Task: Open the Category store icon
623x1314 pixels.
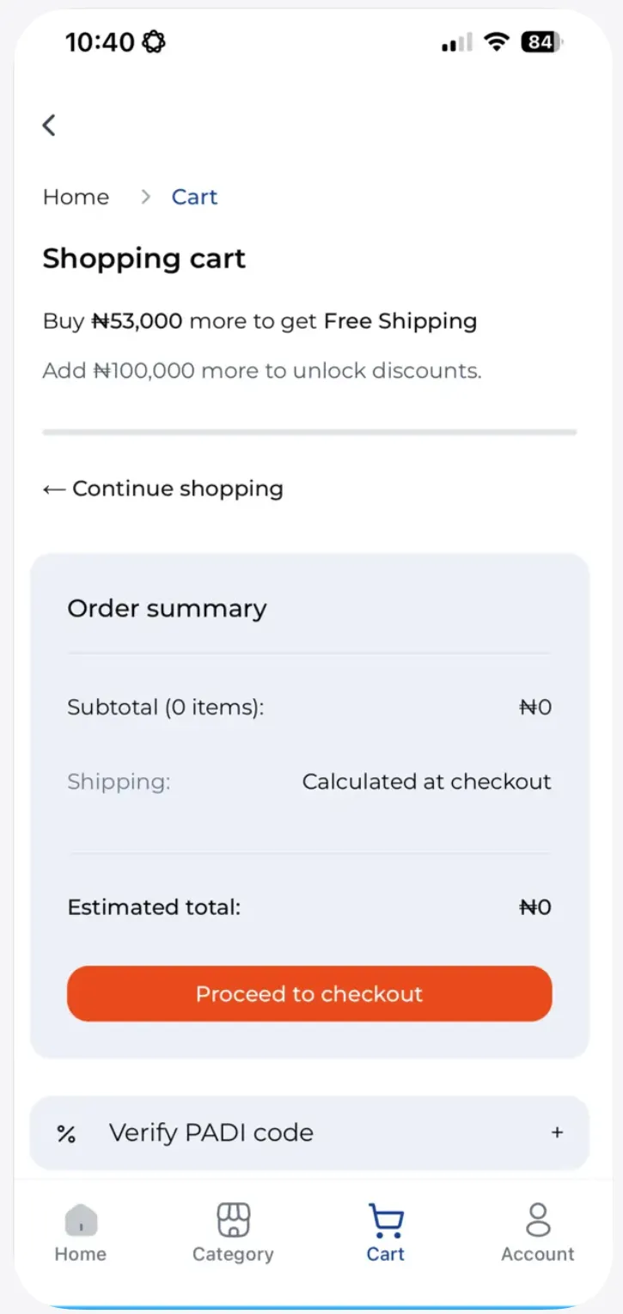Action: [x=233, y=1219]
